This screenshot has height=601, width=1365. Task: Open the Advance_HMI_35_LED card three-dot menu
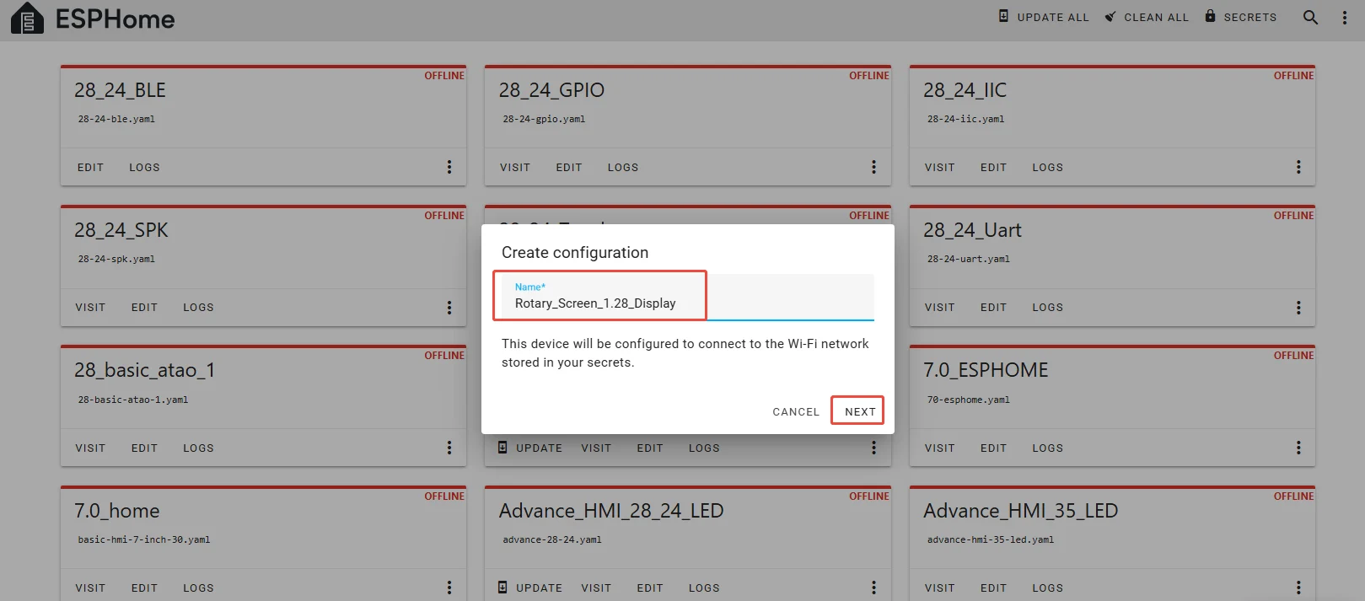tap(1298, 588)
